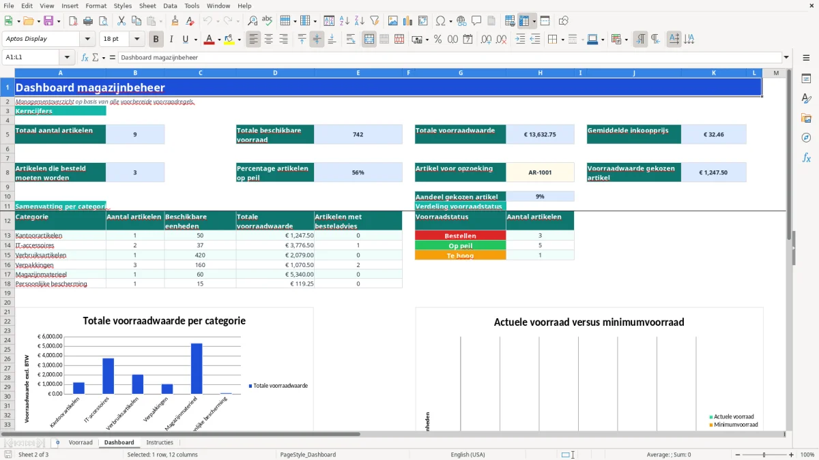The height and width of the screenshot is (460, 819).
Task: Open the Data menu
Action: (x=170, y=5)
